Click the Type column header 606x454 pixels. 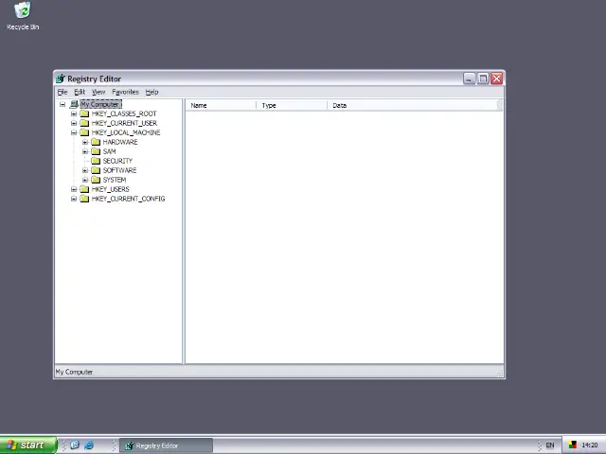pos(292,105)
